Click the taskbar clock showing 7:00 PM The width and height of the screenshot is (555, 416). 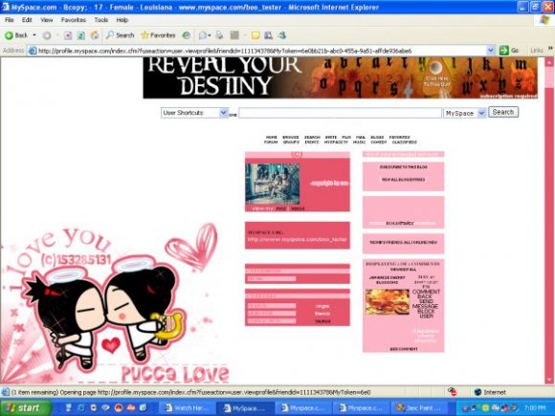click(535, 407)
